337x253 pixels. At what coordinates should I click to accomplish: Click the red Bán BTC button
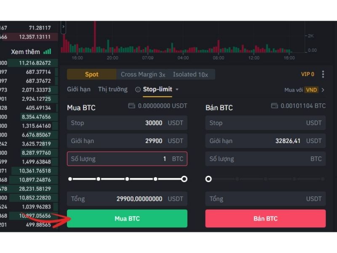click(265, 218)
